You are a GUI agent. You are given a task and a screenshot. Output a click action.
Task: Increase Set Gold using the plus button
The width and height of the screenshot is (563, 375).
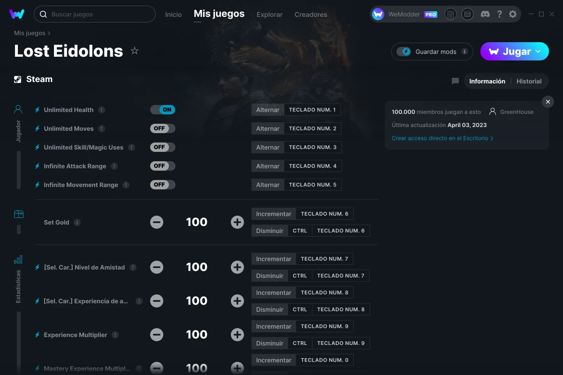(237, 222)
